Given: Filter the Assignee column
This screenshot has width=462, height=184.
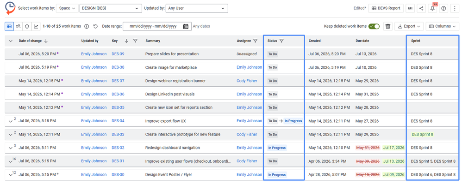Looking at the screenshot, I should point(256,41).
